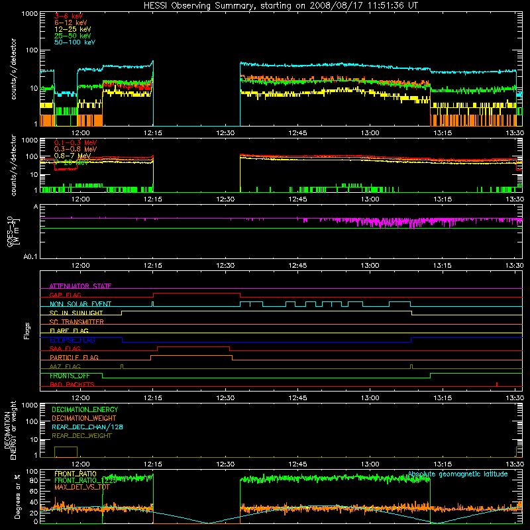Click the ECLIPSE_FLAG label

pos(72,340)
